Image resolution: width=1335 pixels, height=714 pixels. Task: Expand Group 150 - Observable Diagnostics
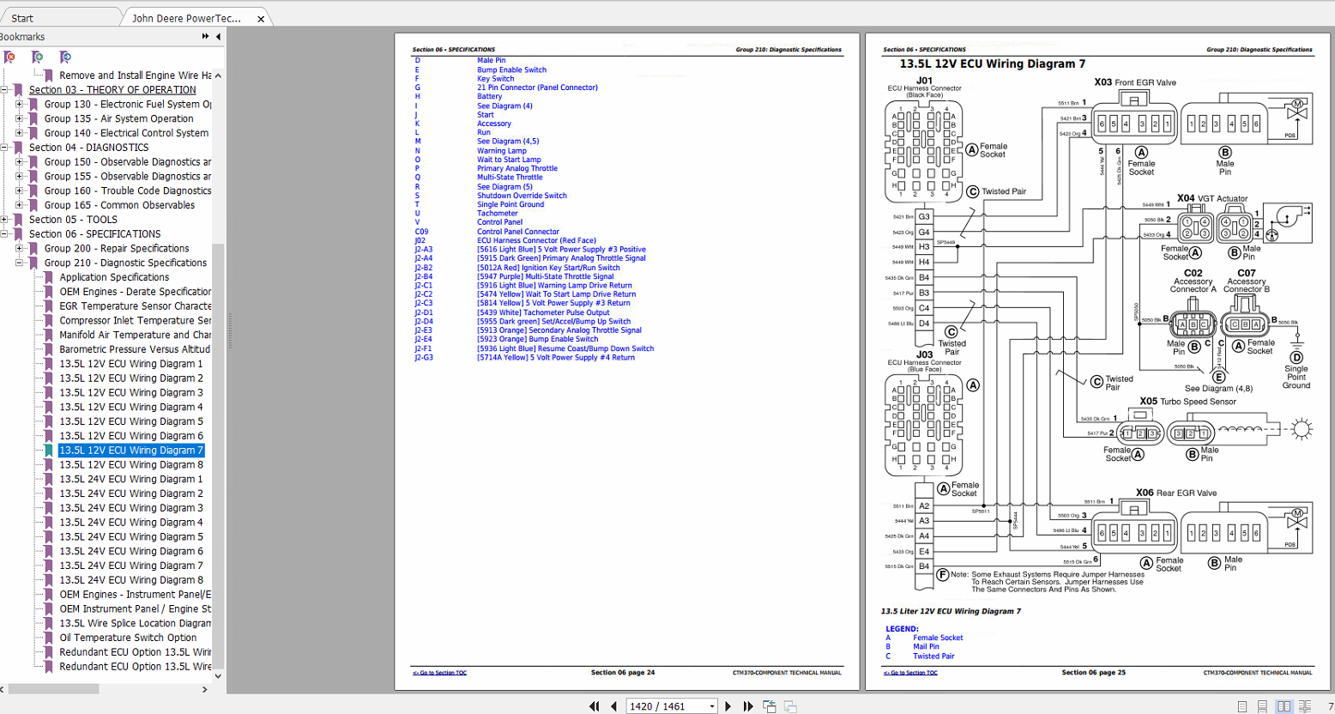tap(19, 162)
